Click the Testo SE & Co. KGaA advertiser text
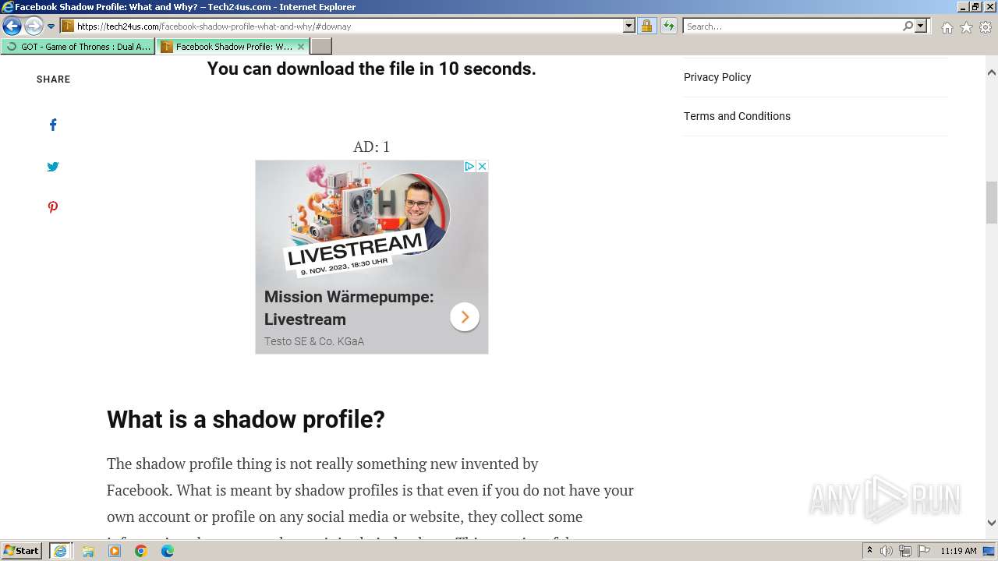Viewport: 998px width, 561px height. [x=314, y=341]
